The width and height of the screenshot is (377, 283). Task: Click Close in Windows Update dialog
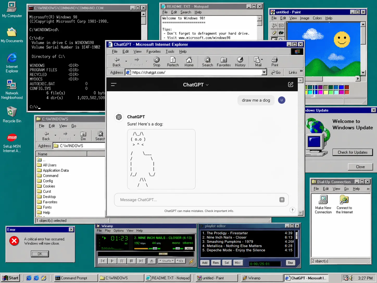click(360, 167)
